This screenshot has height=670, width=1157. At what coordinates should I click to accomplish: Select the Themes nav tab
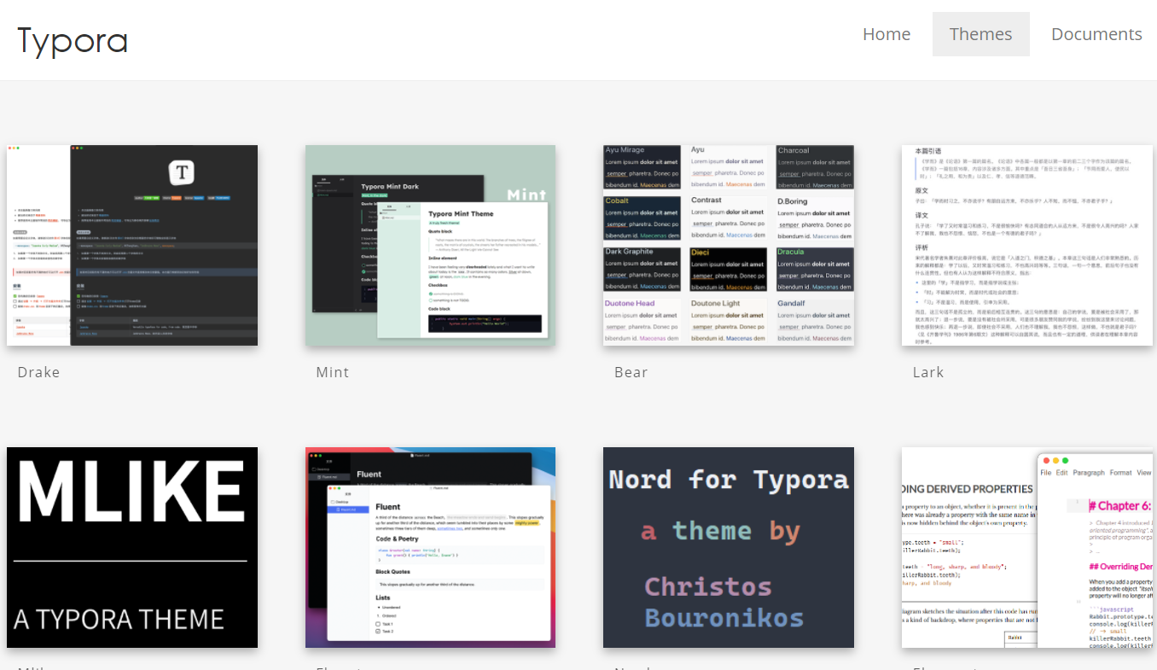[980, 34]
